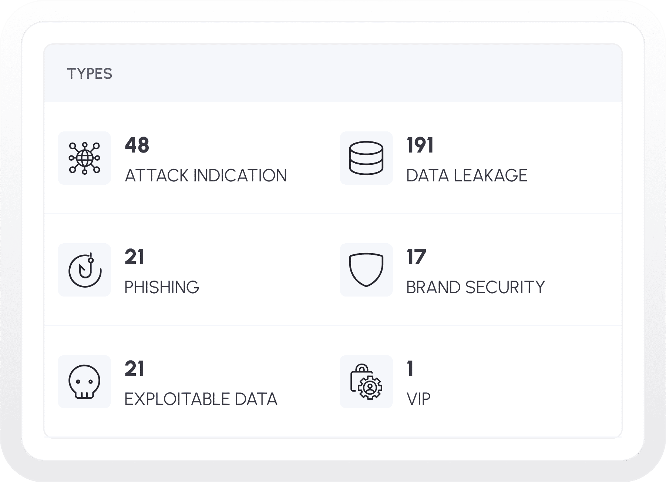The height and width of the screenshot is (482, 666).
Task: Click the 191 Data Leakage count
Action: pyautogui.click(x=420, y=145)
